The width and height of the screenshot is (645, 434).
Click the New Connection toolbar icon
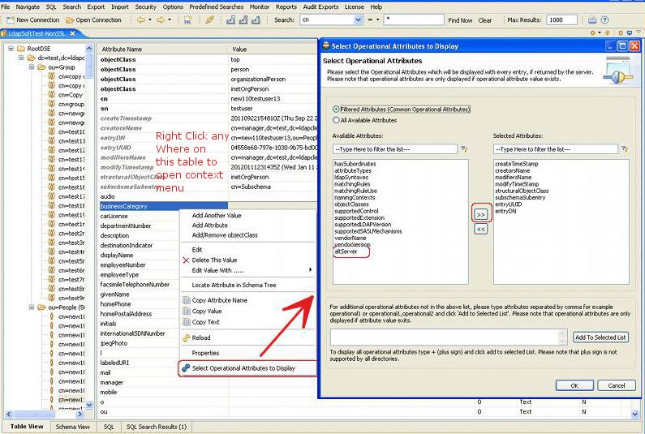pyautogui.click(x=9, y=19)
